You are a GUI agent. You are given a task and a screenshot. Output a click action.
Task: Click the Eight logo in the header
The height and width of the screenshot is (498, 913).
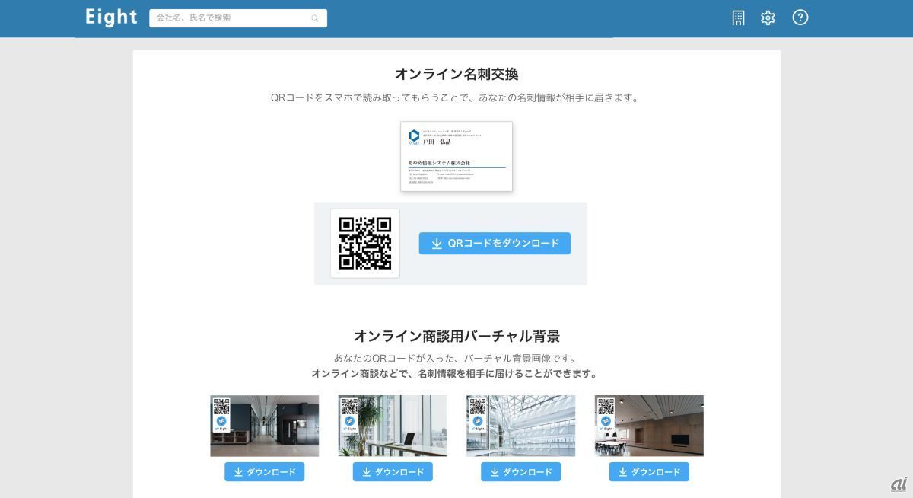[x=111, y=17]
